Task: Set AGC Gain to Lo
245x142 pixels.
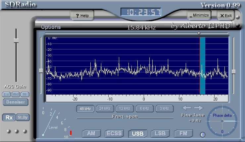Action: [x=6, y=95]
